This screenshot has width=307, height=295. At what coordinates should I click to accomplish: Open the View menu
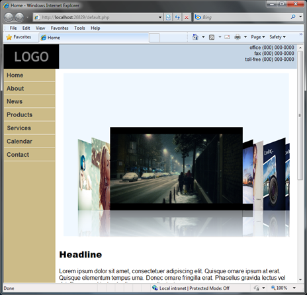(40, 28)
